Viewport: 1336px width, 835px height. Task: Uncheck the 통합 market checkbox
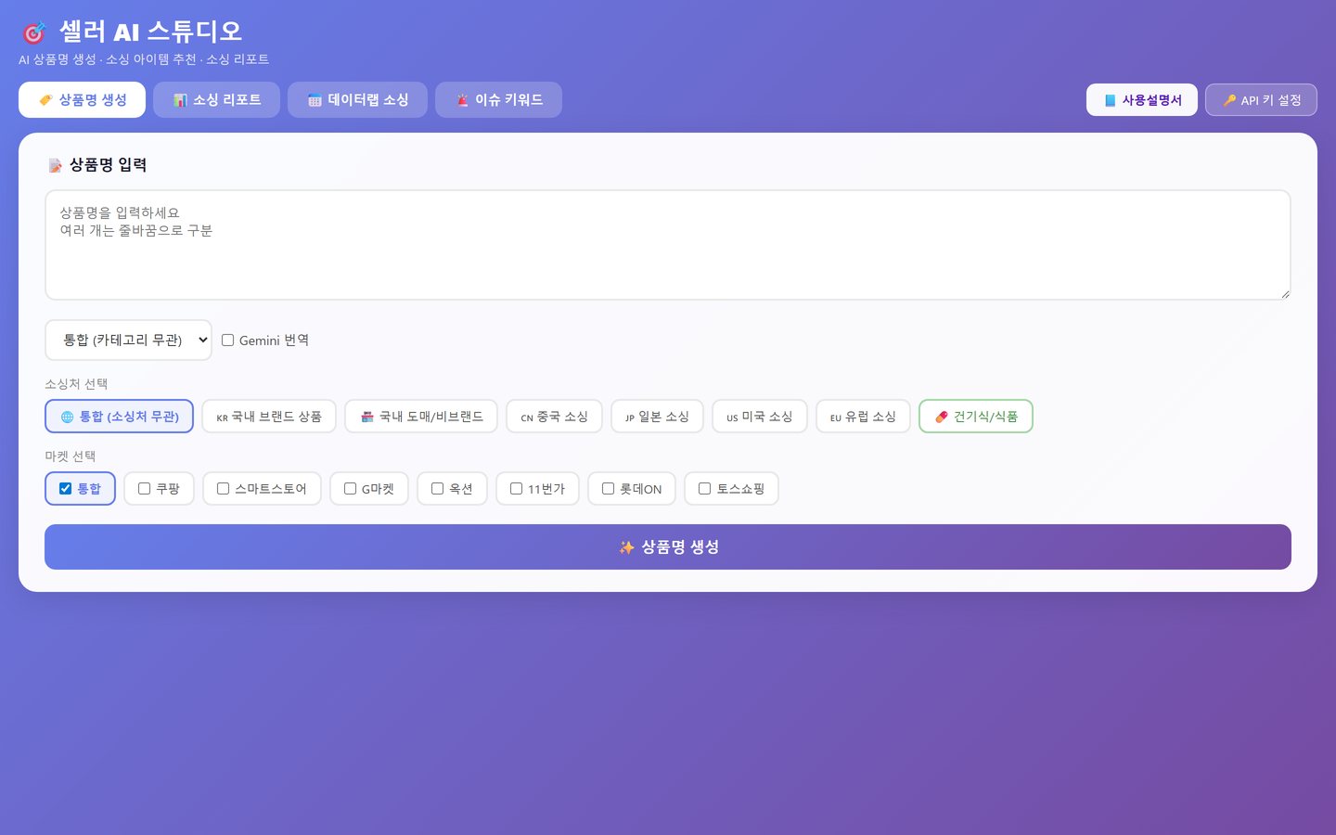click(x=65, y=489)
